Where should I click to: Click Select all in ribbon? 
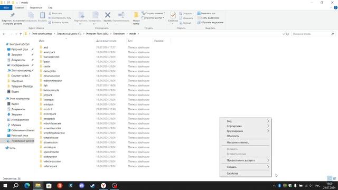click(x=206, y=13)
